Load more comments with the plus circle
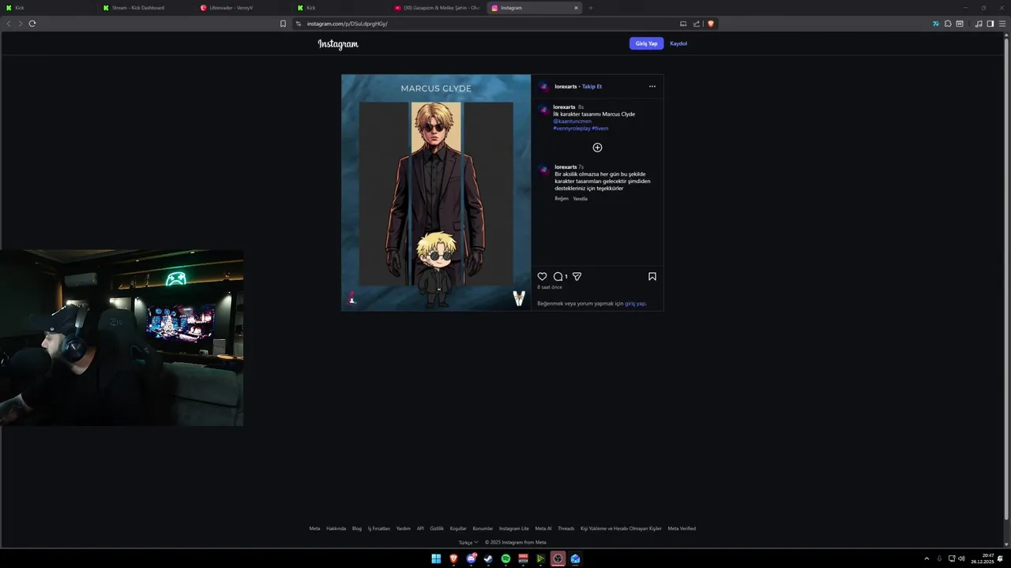The image size is (1011, 568). click(x=597, y=148)
